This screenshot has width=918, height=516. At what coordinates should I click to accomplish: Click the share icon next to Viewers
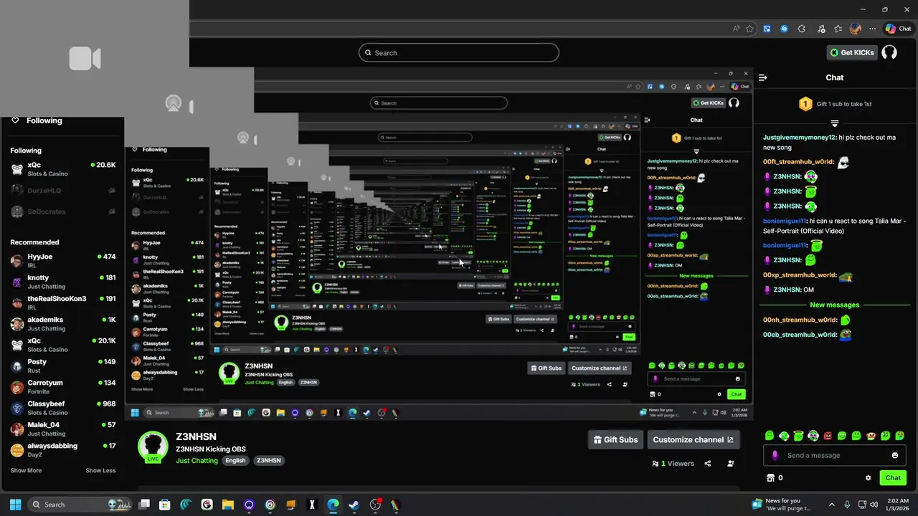click(x=707, y=464)
